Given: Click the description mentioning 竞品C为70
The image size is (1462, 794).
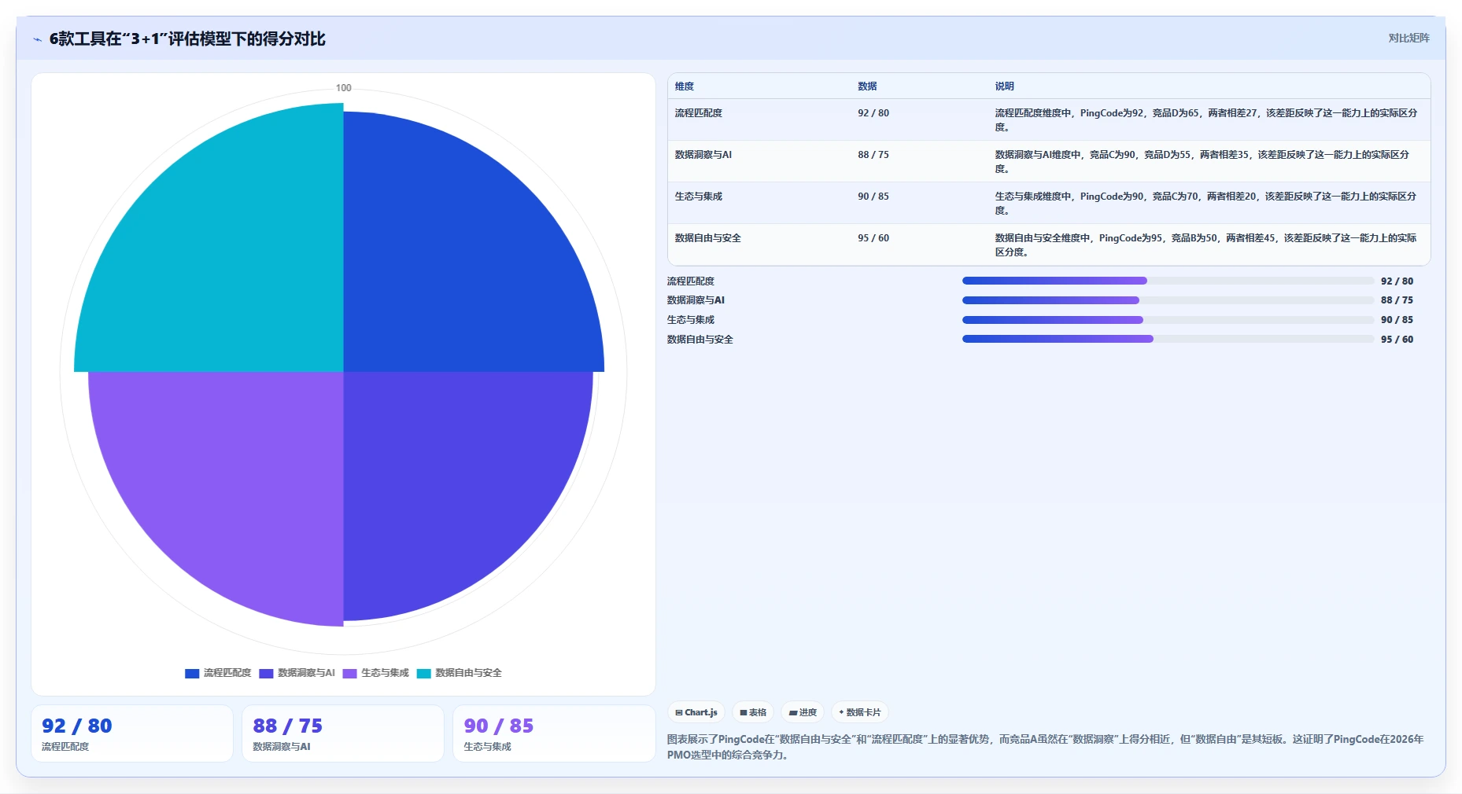Looking at the screenshot, I should pyautogui.click(x=1205, y=204).
